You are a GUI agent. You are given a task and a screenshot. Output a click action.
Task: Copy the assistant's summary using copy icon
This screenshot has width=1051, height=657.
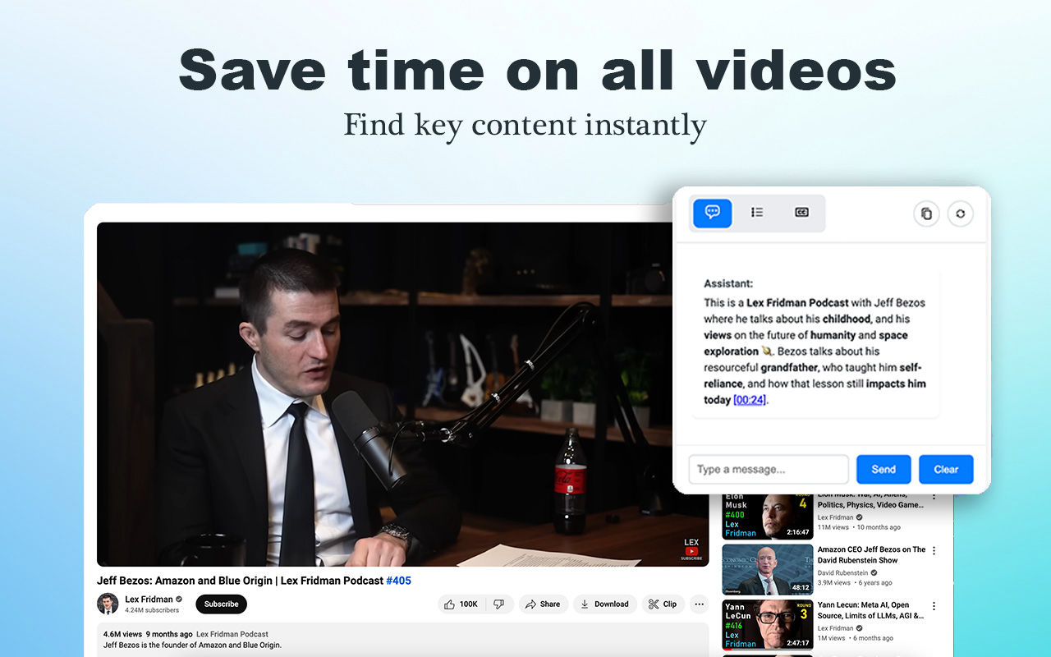tap(926, 214)
